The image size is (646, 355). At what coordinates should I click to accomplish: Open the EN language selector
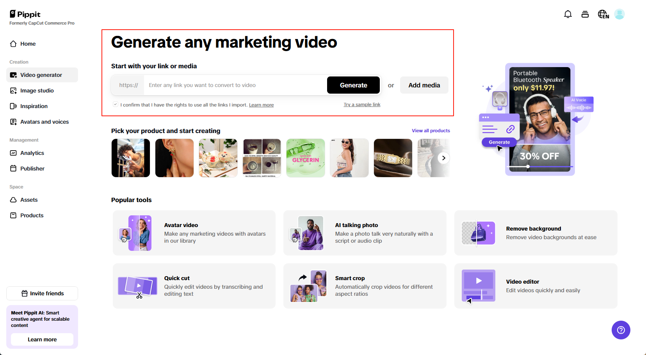(x=603, y=14)
